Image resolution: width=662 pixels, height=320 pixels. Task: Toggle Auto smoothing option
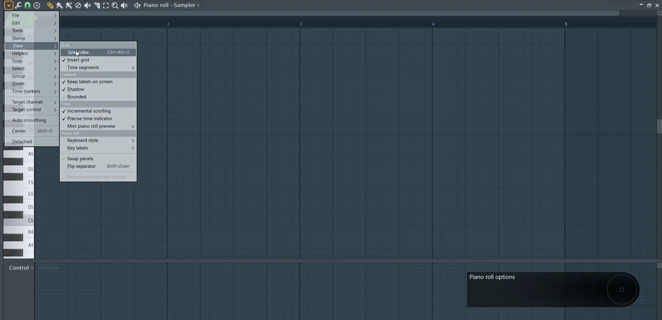coord(32,120)
